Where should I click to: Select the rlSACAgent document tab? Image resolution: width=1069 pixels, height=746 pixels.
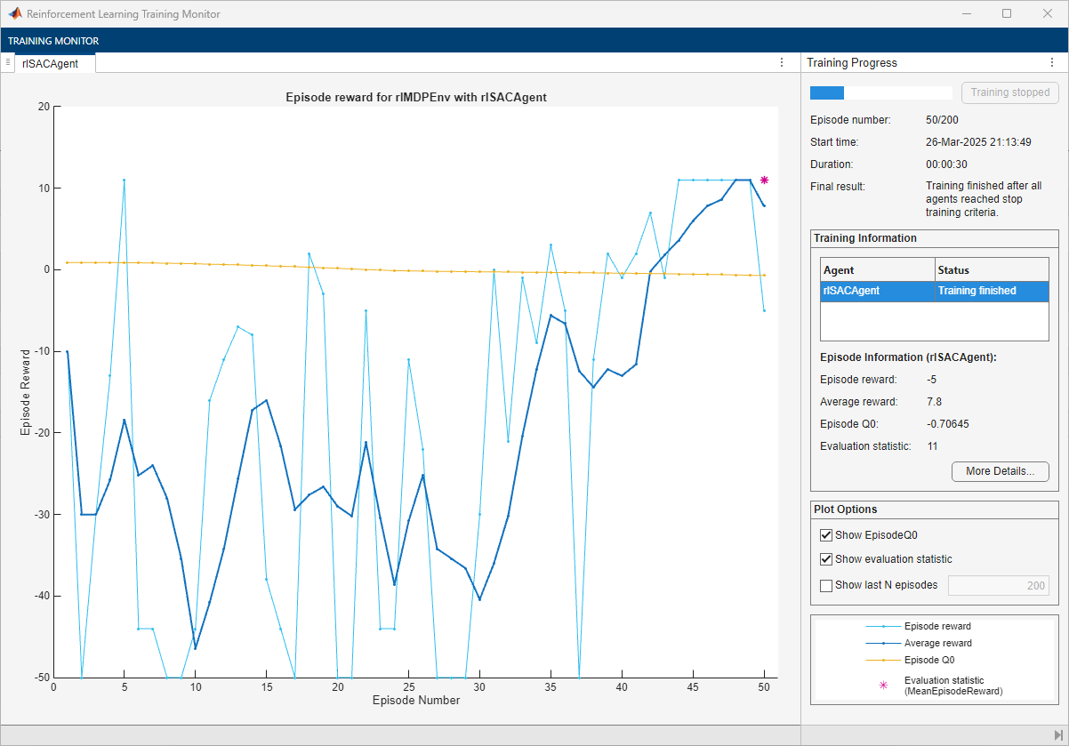51,63
